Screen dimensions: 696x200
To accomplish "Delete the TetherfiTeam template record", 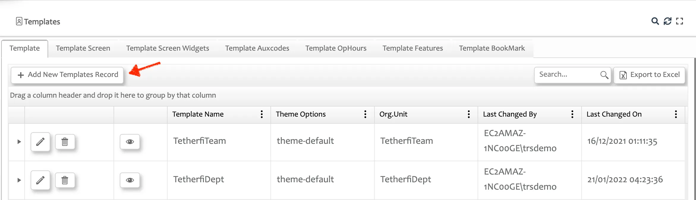I will click(65, 142).
